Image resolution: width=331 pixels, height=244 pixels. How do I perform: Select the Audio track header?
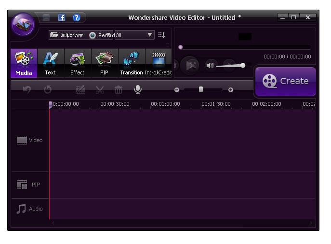(x=30, y=209)
